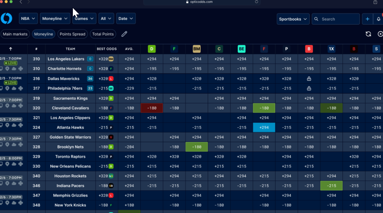
Task: Click the blue plus icon beside Search
Action: point(367,19)
